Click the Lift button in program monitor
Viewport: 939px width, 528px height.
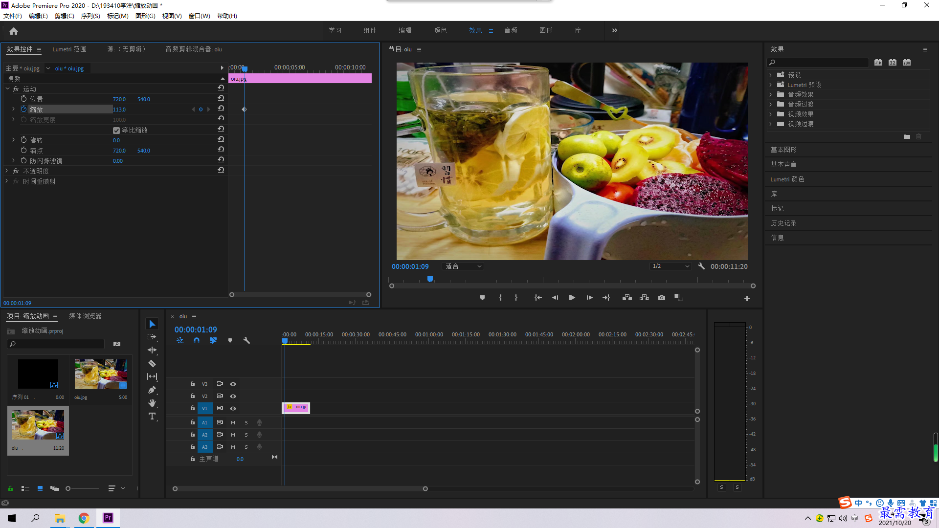pyautogui.click(x=627, y=298)
